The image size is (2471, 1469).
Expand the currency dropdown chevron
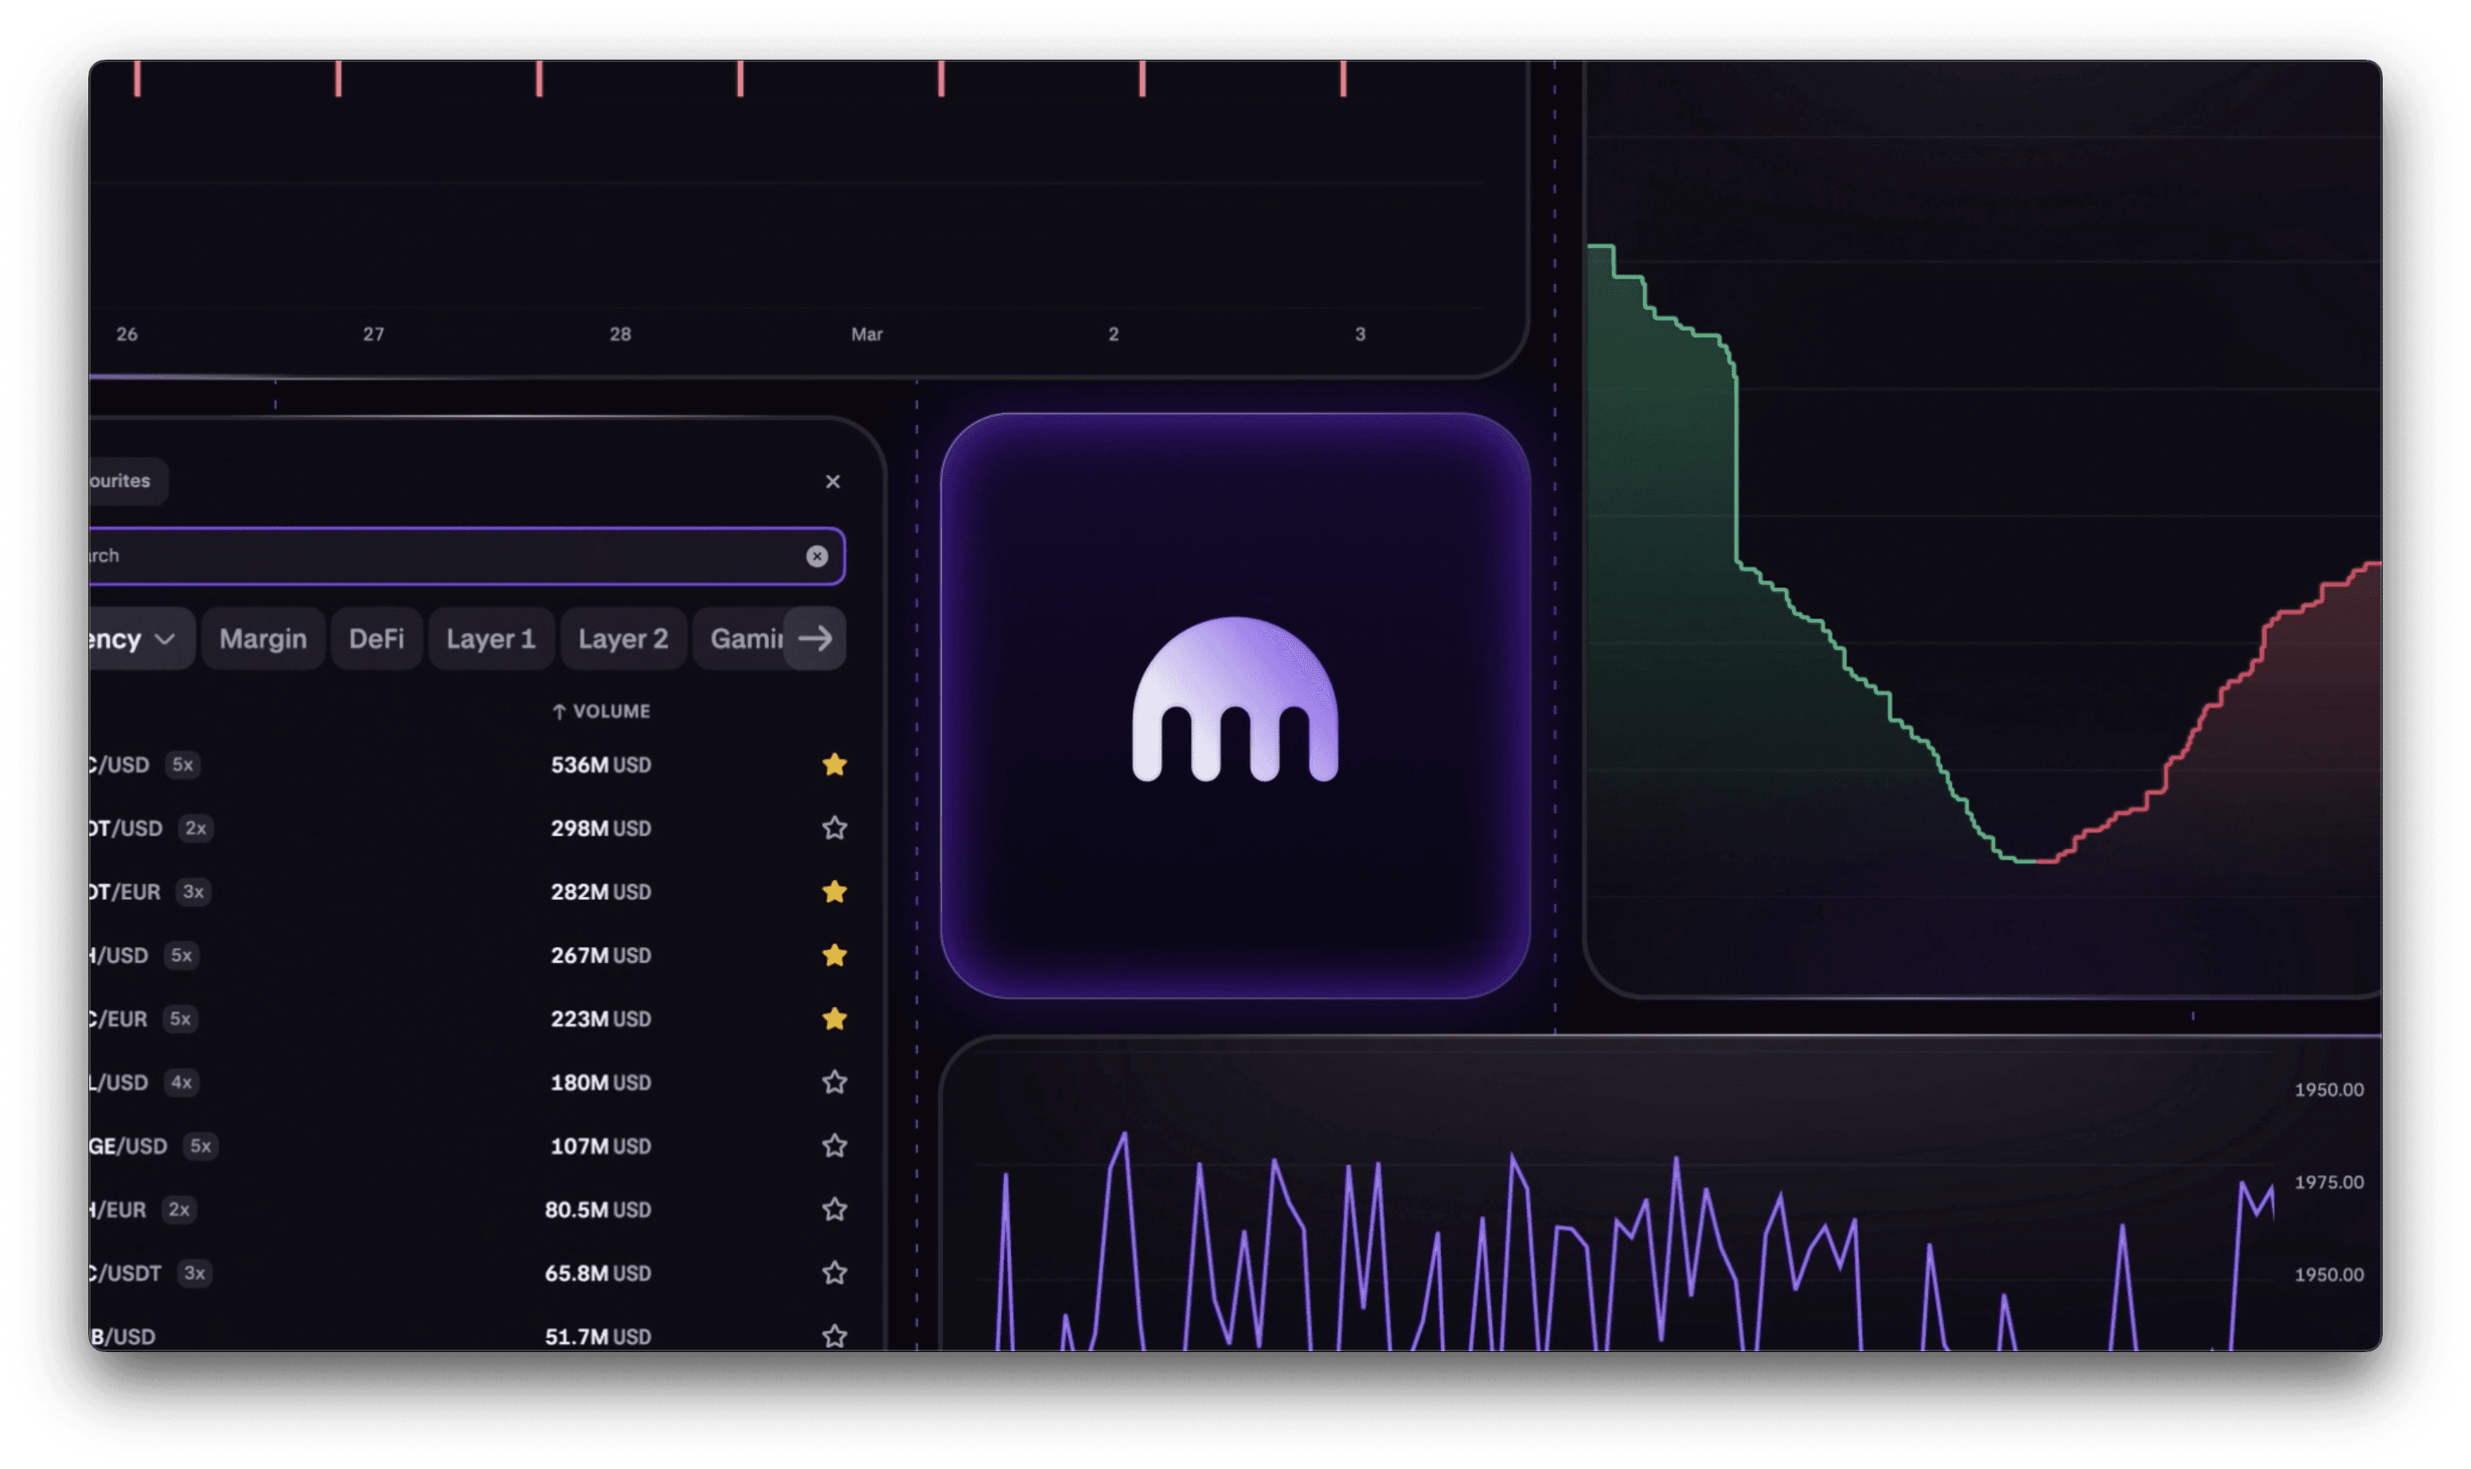(x=164, y=640)
